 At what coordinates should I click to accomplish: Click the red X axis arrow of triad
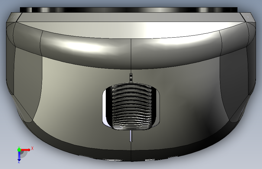26,150
